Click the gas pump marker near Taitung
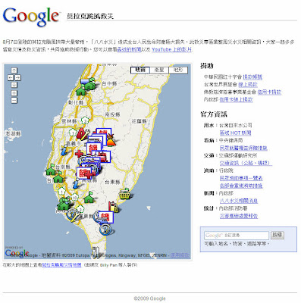301x303 pixels. (x=113, y=207)
